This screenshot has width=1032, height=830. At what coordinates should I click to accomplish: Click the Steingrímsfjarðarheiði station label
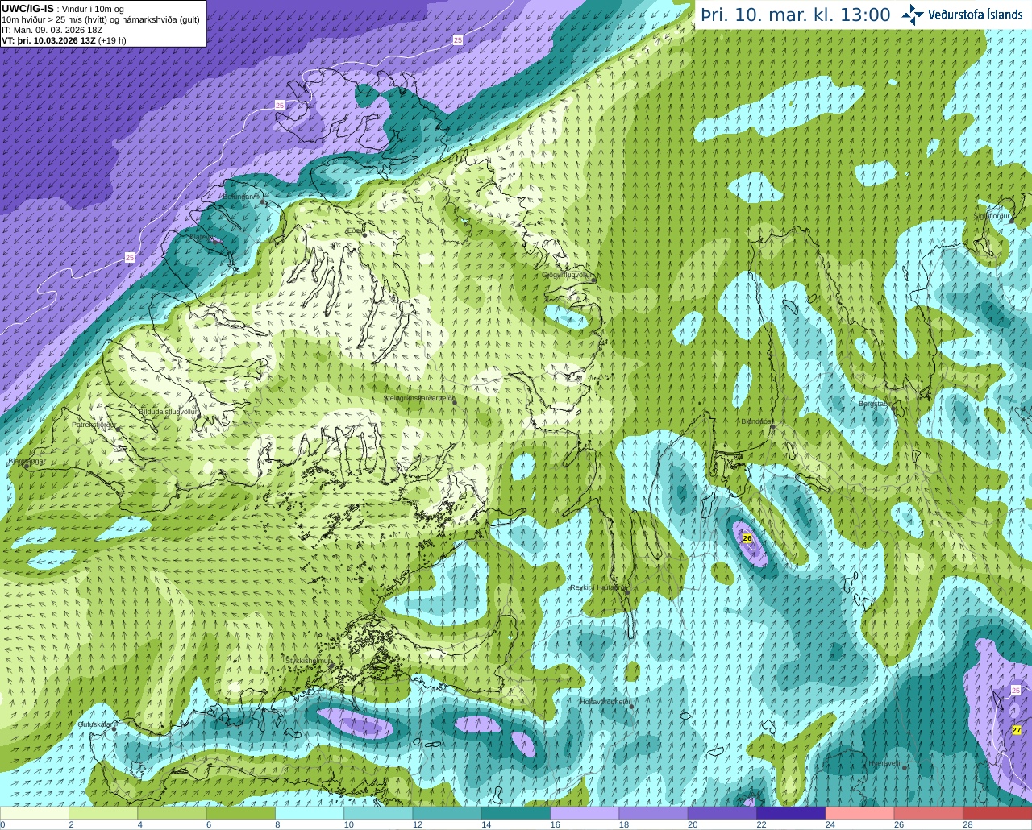coord(418,398)
